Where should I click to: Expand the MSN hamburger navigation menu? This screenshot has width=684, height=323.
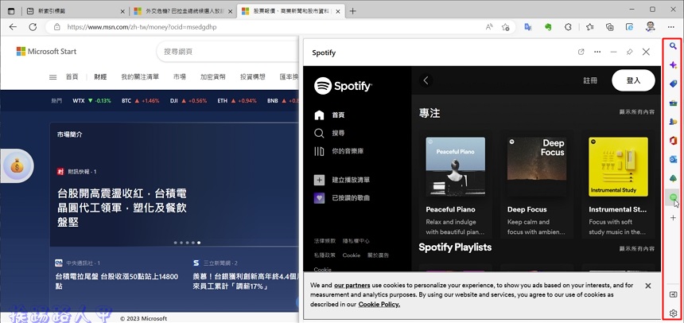click(52, 77)
